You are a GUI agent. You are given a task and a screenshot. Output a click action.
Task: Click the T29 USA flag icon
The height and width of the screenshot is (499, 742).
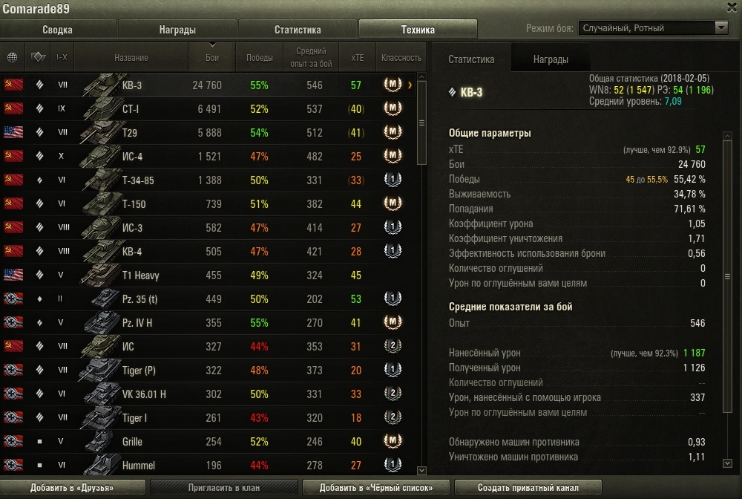13,132
